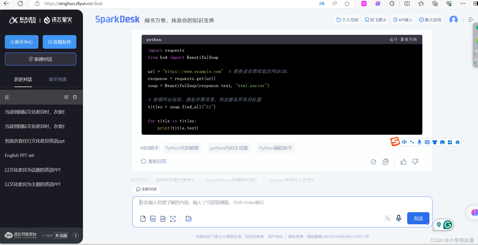Open the hamburger menu at top right
This screenshot has width=478, height=245.
(471, 20)
